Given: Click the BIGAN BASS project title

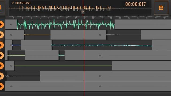Looking at the screenshot, I should [x=23, y=3].
